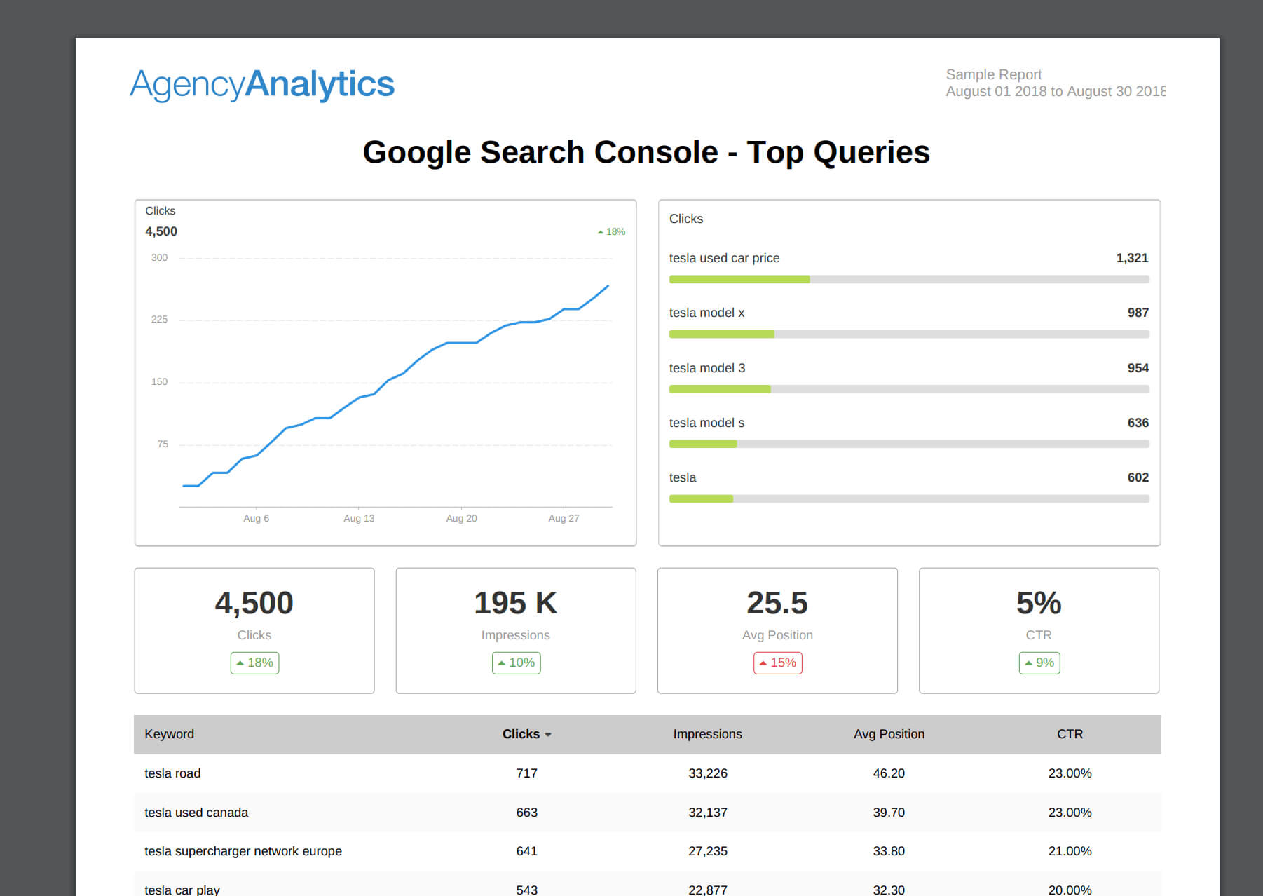Image resolution: width=1263 pixels, height=896 pixels.
Task: Click the Aug 13 label on chart axis
Action: point(359,518)
